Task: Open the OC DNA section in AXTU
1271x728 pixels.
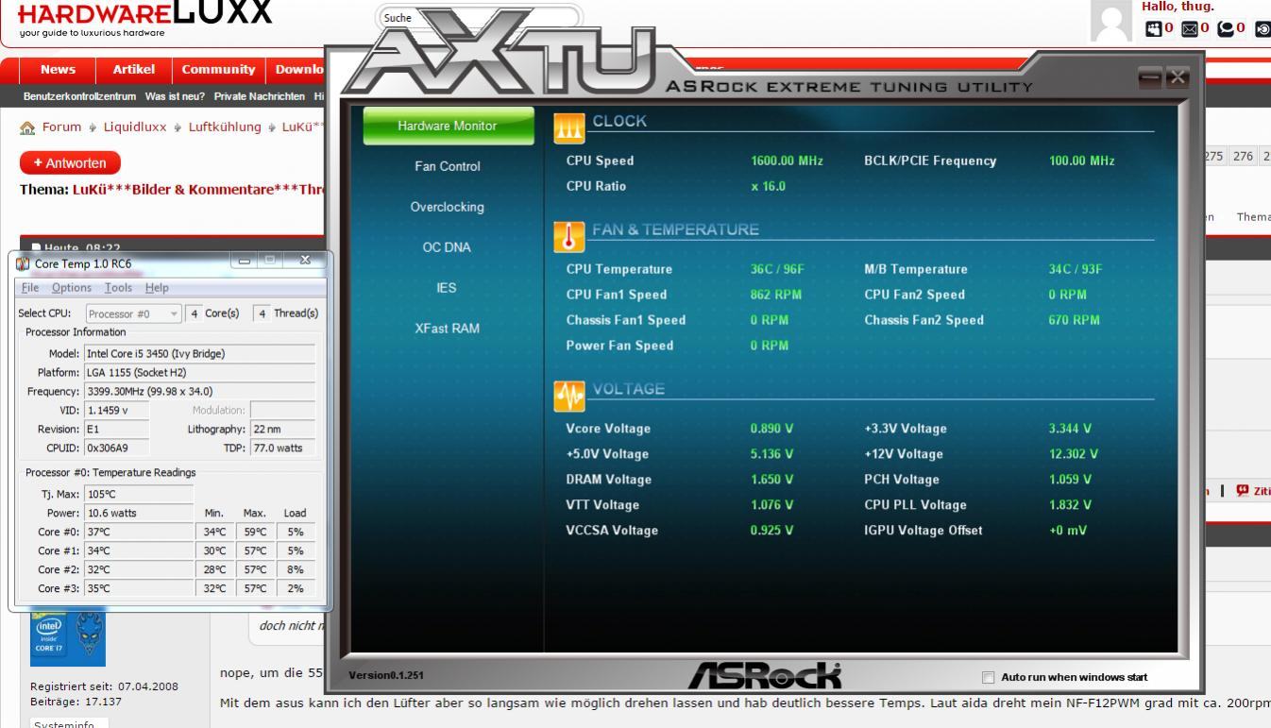Action: [x=448, y=247]
